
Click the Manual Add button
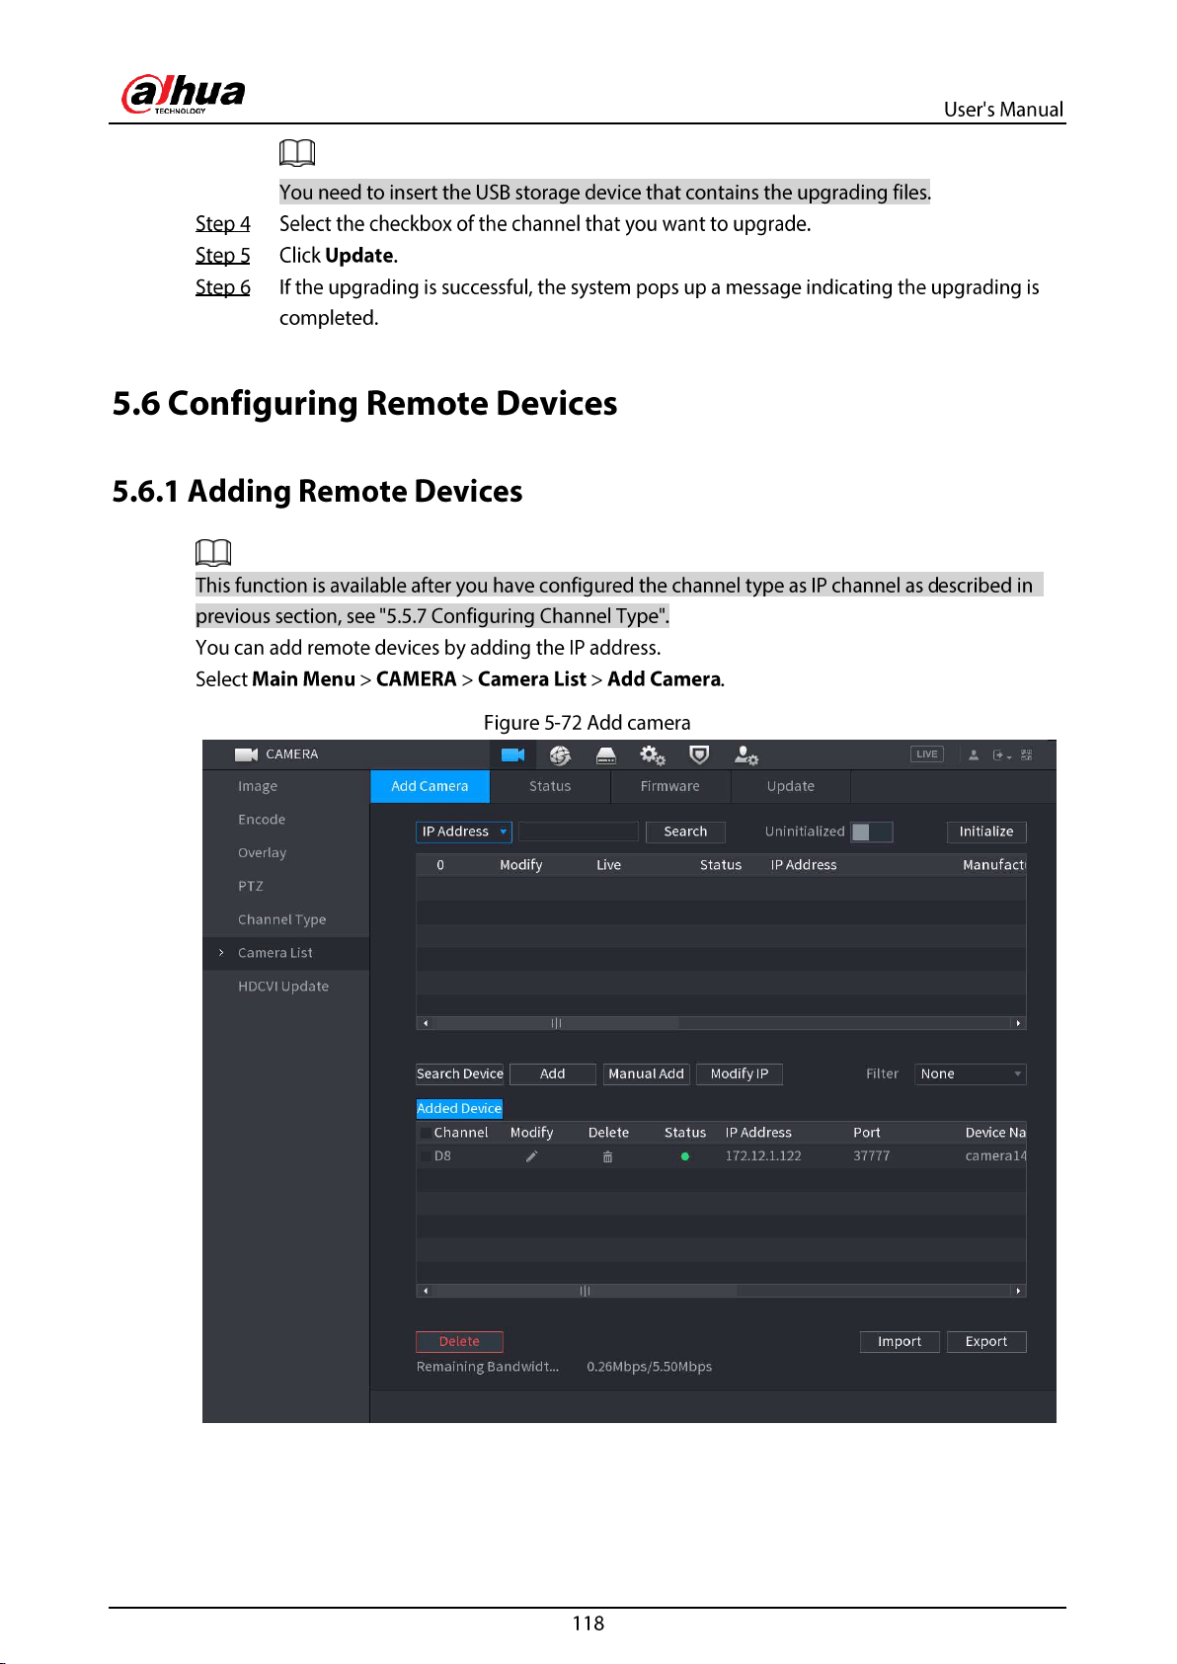pos(647,1073)
